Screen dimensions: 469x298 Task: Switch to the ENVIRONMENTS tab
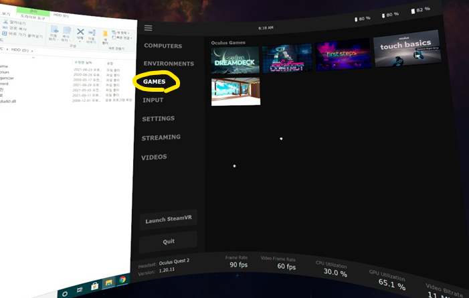tap(169, 64)
